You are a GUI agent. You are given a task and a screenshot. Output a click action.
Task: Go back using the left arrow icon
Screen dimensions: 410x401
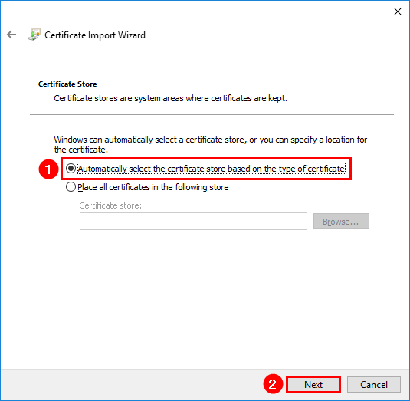11,35
